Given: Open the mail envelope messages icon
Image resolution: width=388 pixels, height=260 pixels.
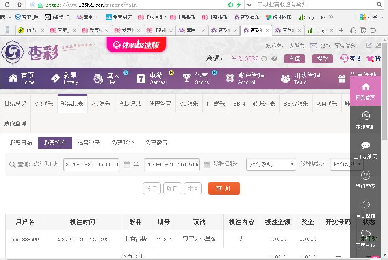Looking at the screenshot, I should [x=313, y=46].
